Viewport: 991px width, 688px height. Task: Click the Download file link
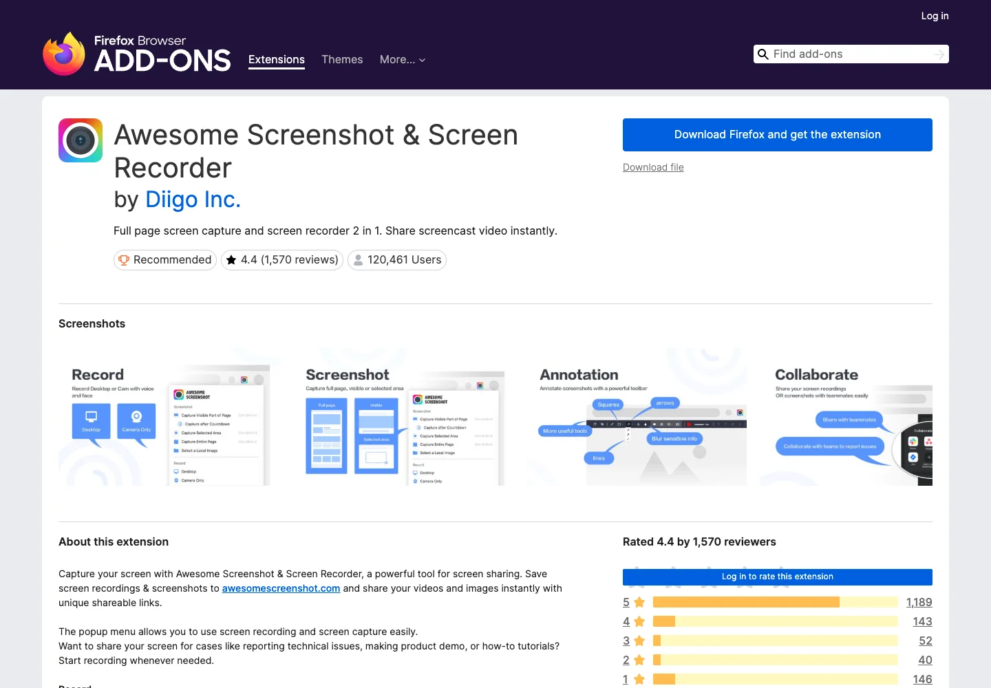[x=653, y=167]
